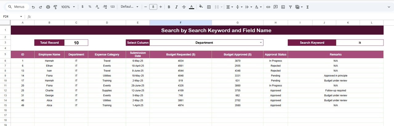Select the Paint format tool
Image resolution: width=394 pixels, height=126 pixels.
coord(55,7)
